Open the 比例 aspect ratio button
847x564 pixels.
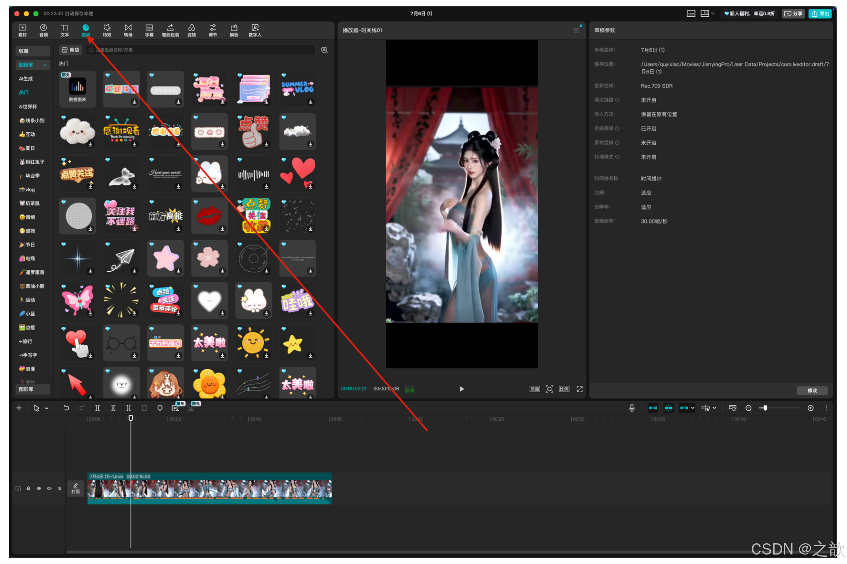pyautogui.click(x=564, y=389)
